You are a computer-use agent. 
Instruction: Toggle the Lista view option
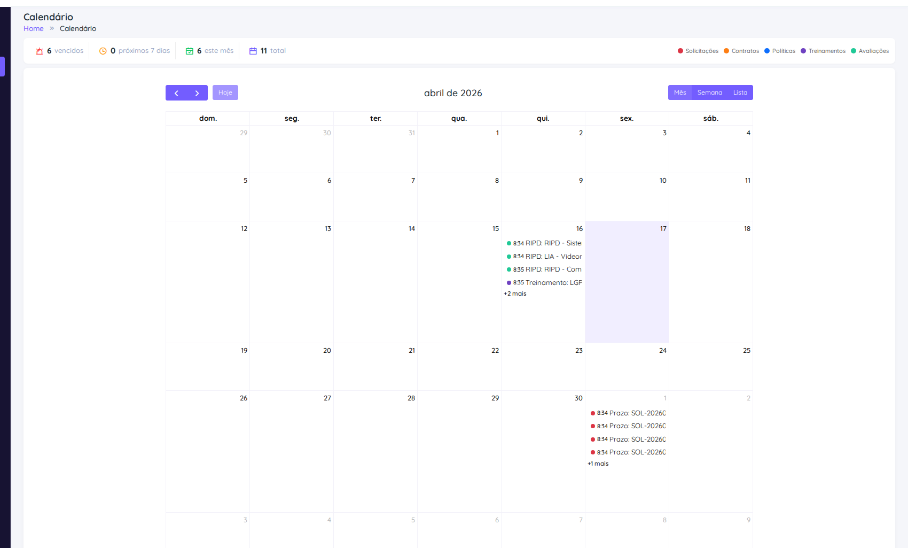tap(740, 92)
